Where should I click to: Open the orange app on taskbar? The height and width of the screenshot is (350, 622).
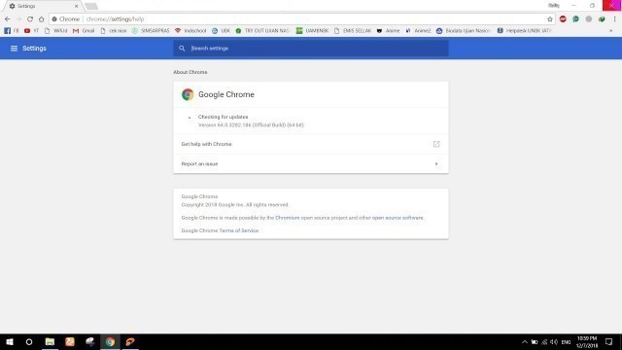(70, 341)
